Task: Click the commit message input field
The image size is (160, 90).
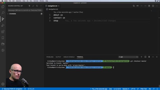Action: tap(25, 10)
